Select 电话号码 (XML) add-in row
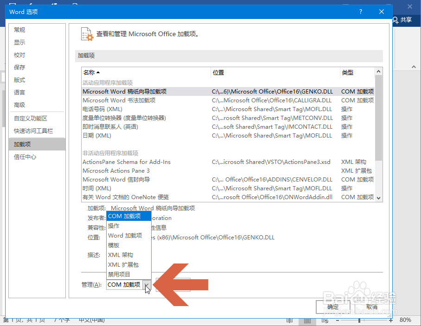Image resolution: width=421 pixels, height=326 pixels. 228,109
